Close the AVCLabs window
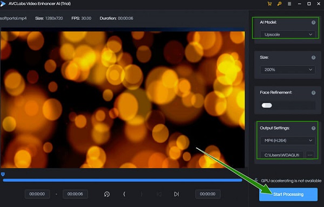324x207 pixels. coord(319,4)
